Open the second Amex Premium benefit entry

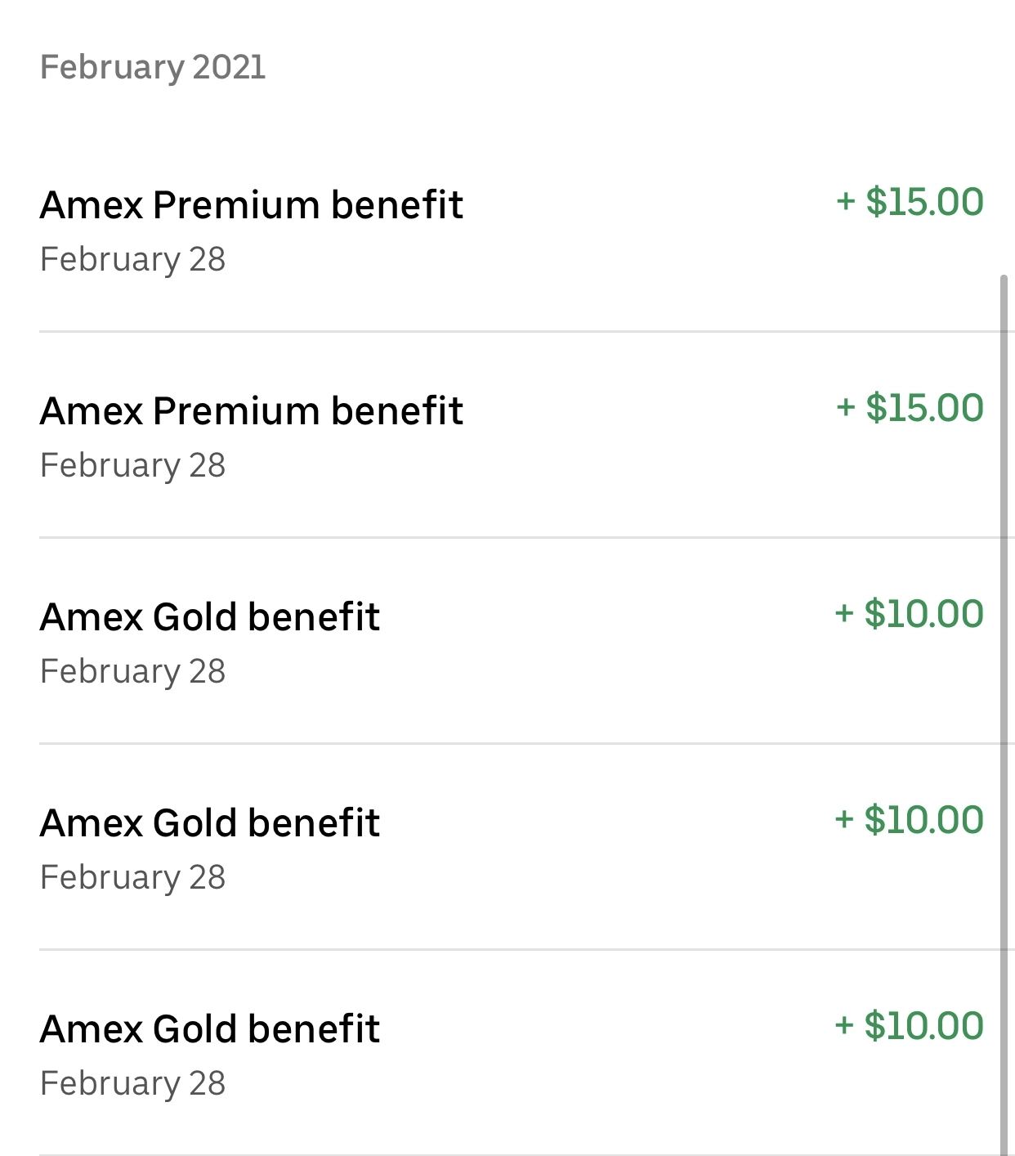pyautogui.click(x=251, y=411)
